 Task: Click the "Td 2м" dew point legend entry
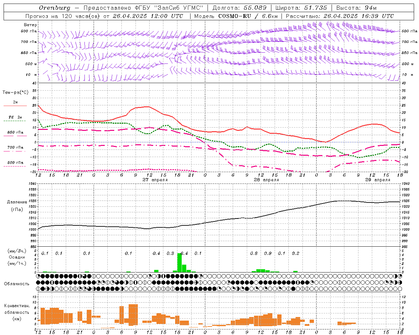[15, 117]
